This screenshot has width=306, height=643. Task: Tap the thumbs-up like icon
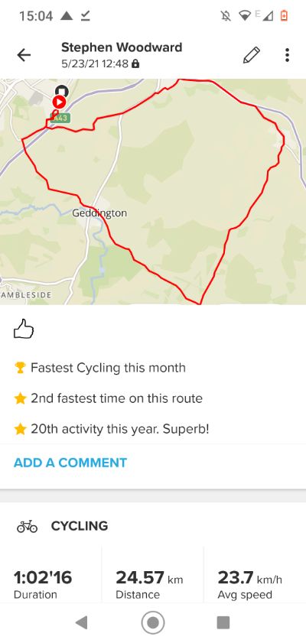pos(24,329)
